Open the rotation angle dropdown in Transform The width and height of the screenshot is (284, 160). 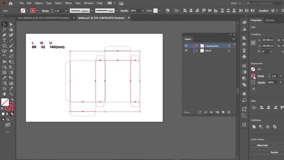(271, 51)
